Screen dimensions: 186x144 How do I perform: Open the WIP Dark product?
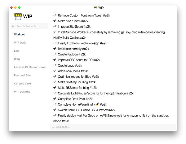click(20, 42)
